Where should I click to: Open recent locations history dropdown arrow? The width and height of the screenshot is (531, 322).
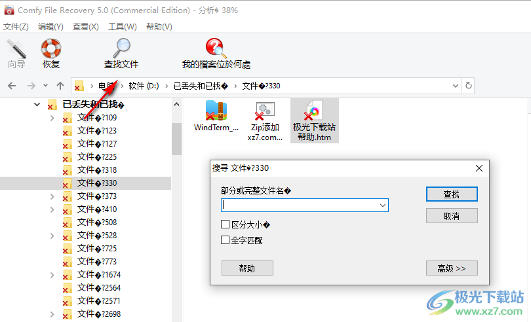(45, 86)
